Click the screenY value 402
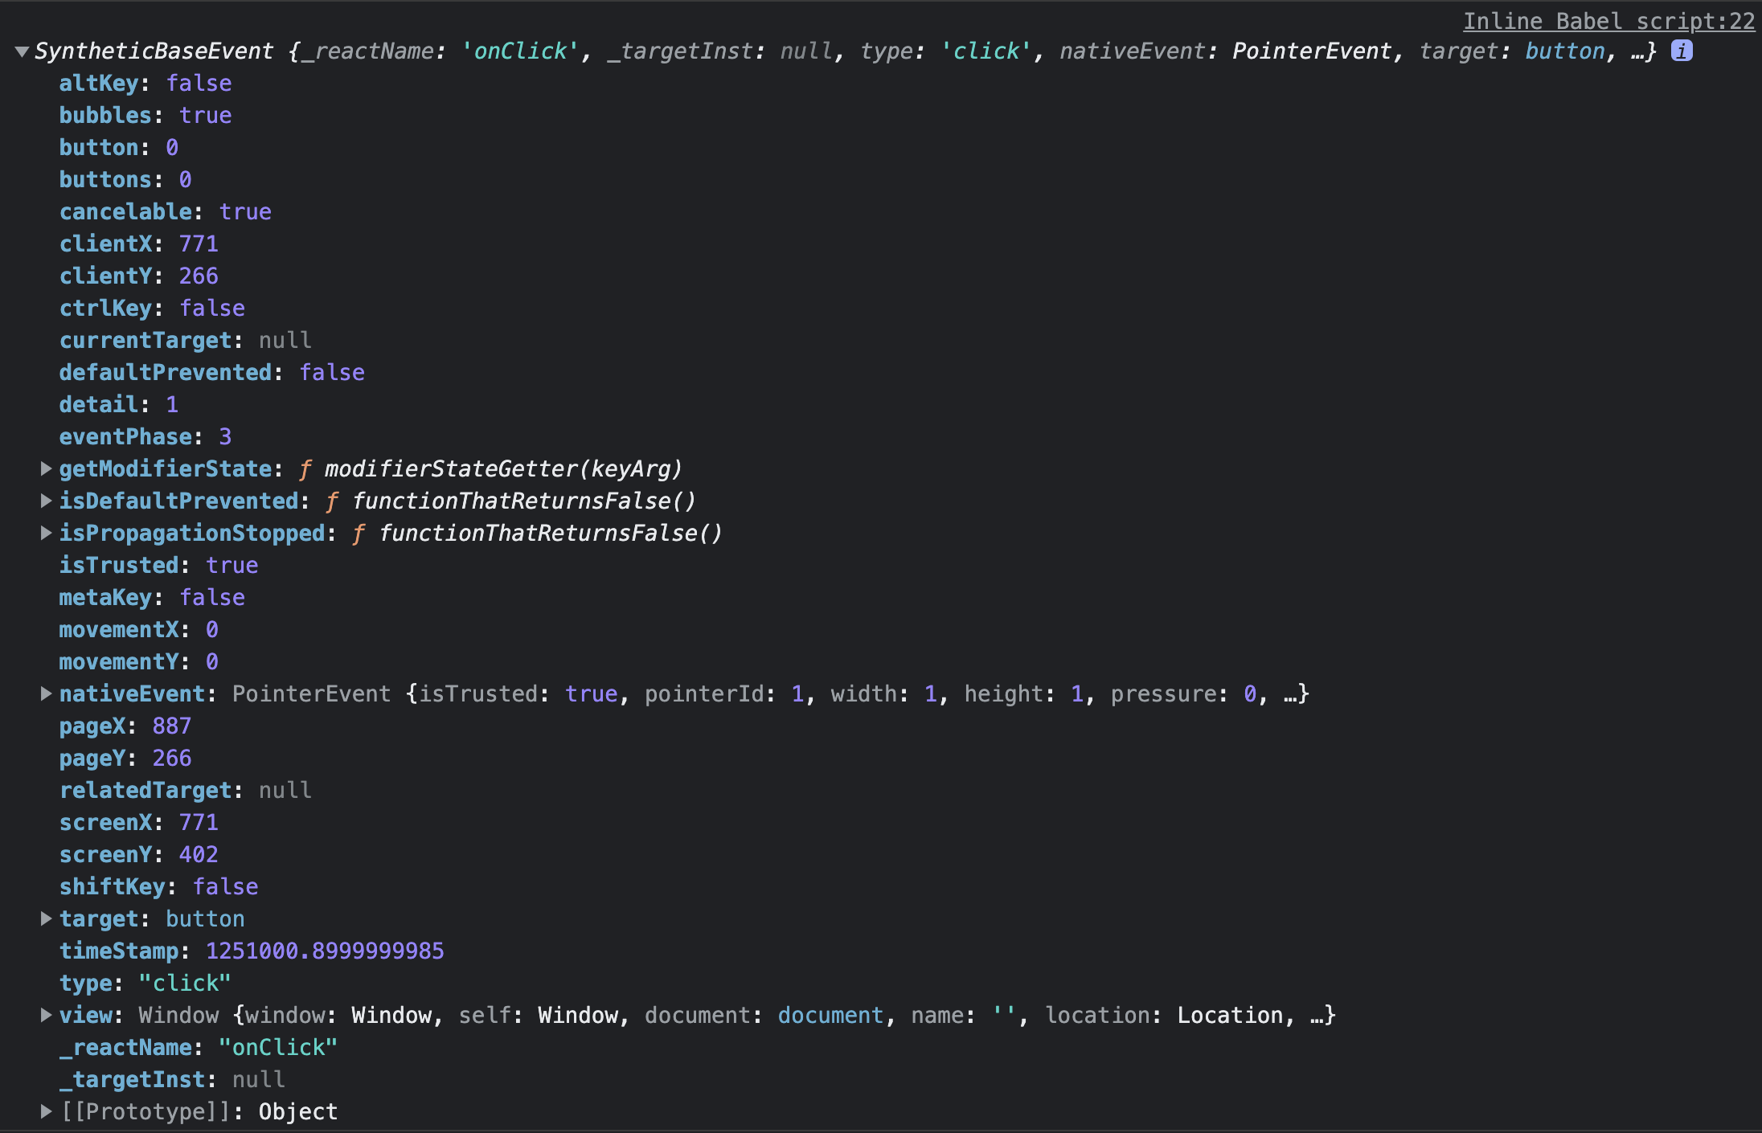The width and height of the screenshot is (1762, 1133). (199, 854)
